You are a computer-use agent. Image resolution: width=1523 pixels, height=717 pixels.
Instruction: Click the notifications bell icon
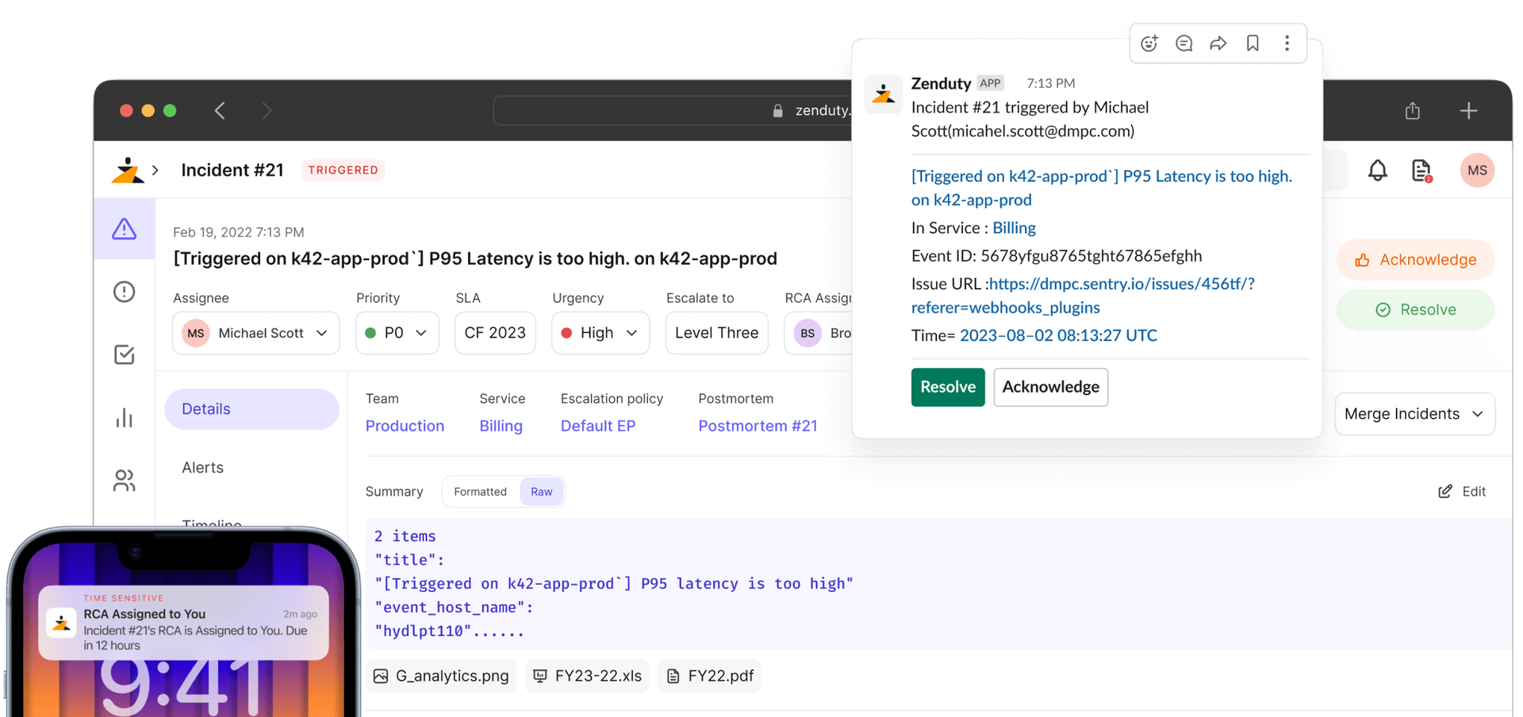tap(1377, 171)
